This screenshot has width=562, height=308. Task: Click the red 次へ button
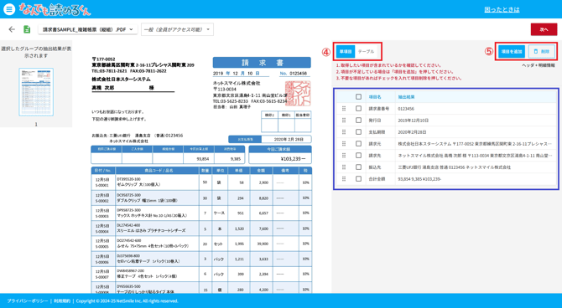[544, 29]
